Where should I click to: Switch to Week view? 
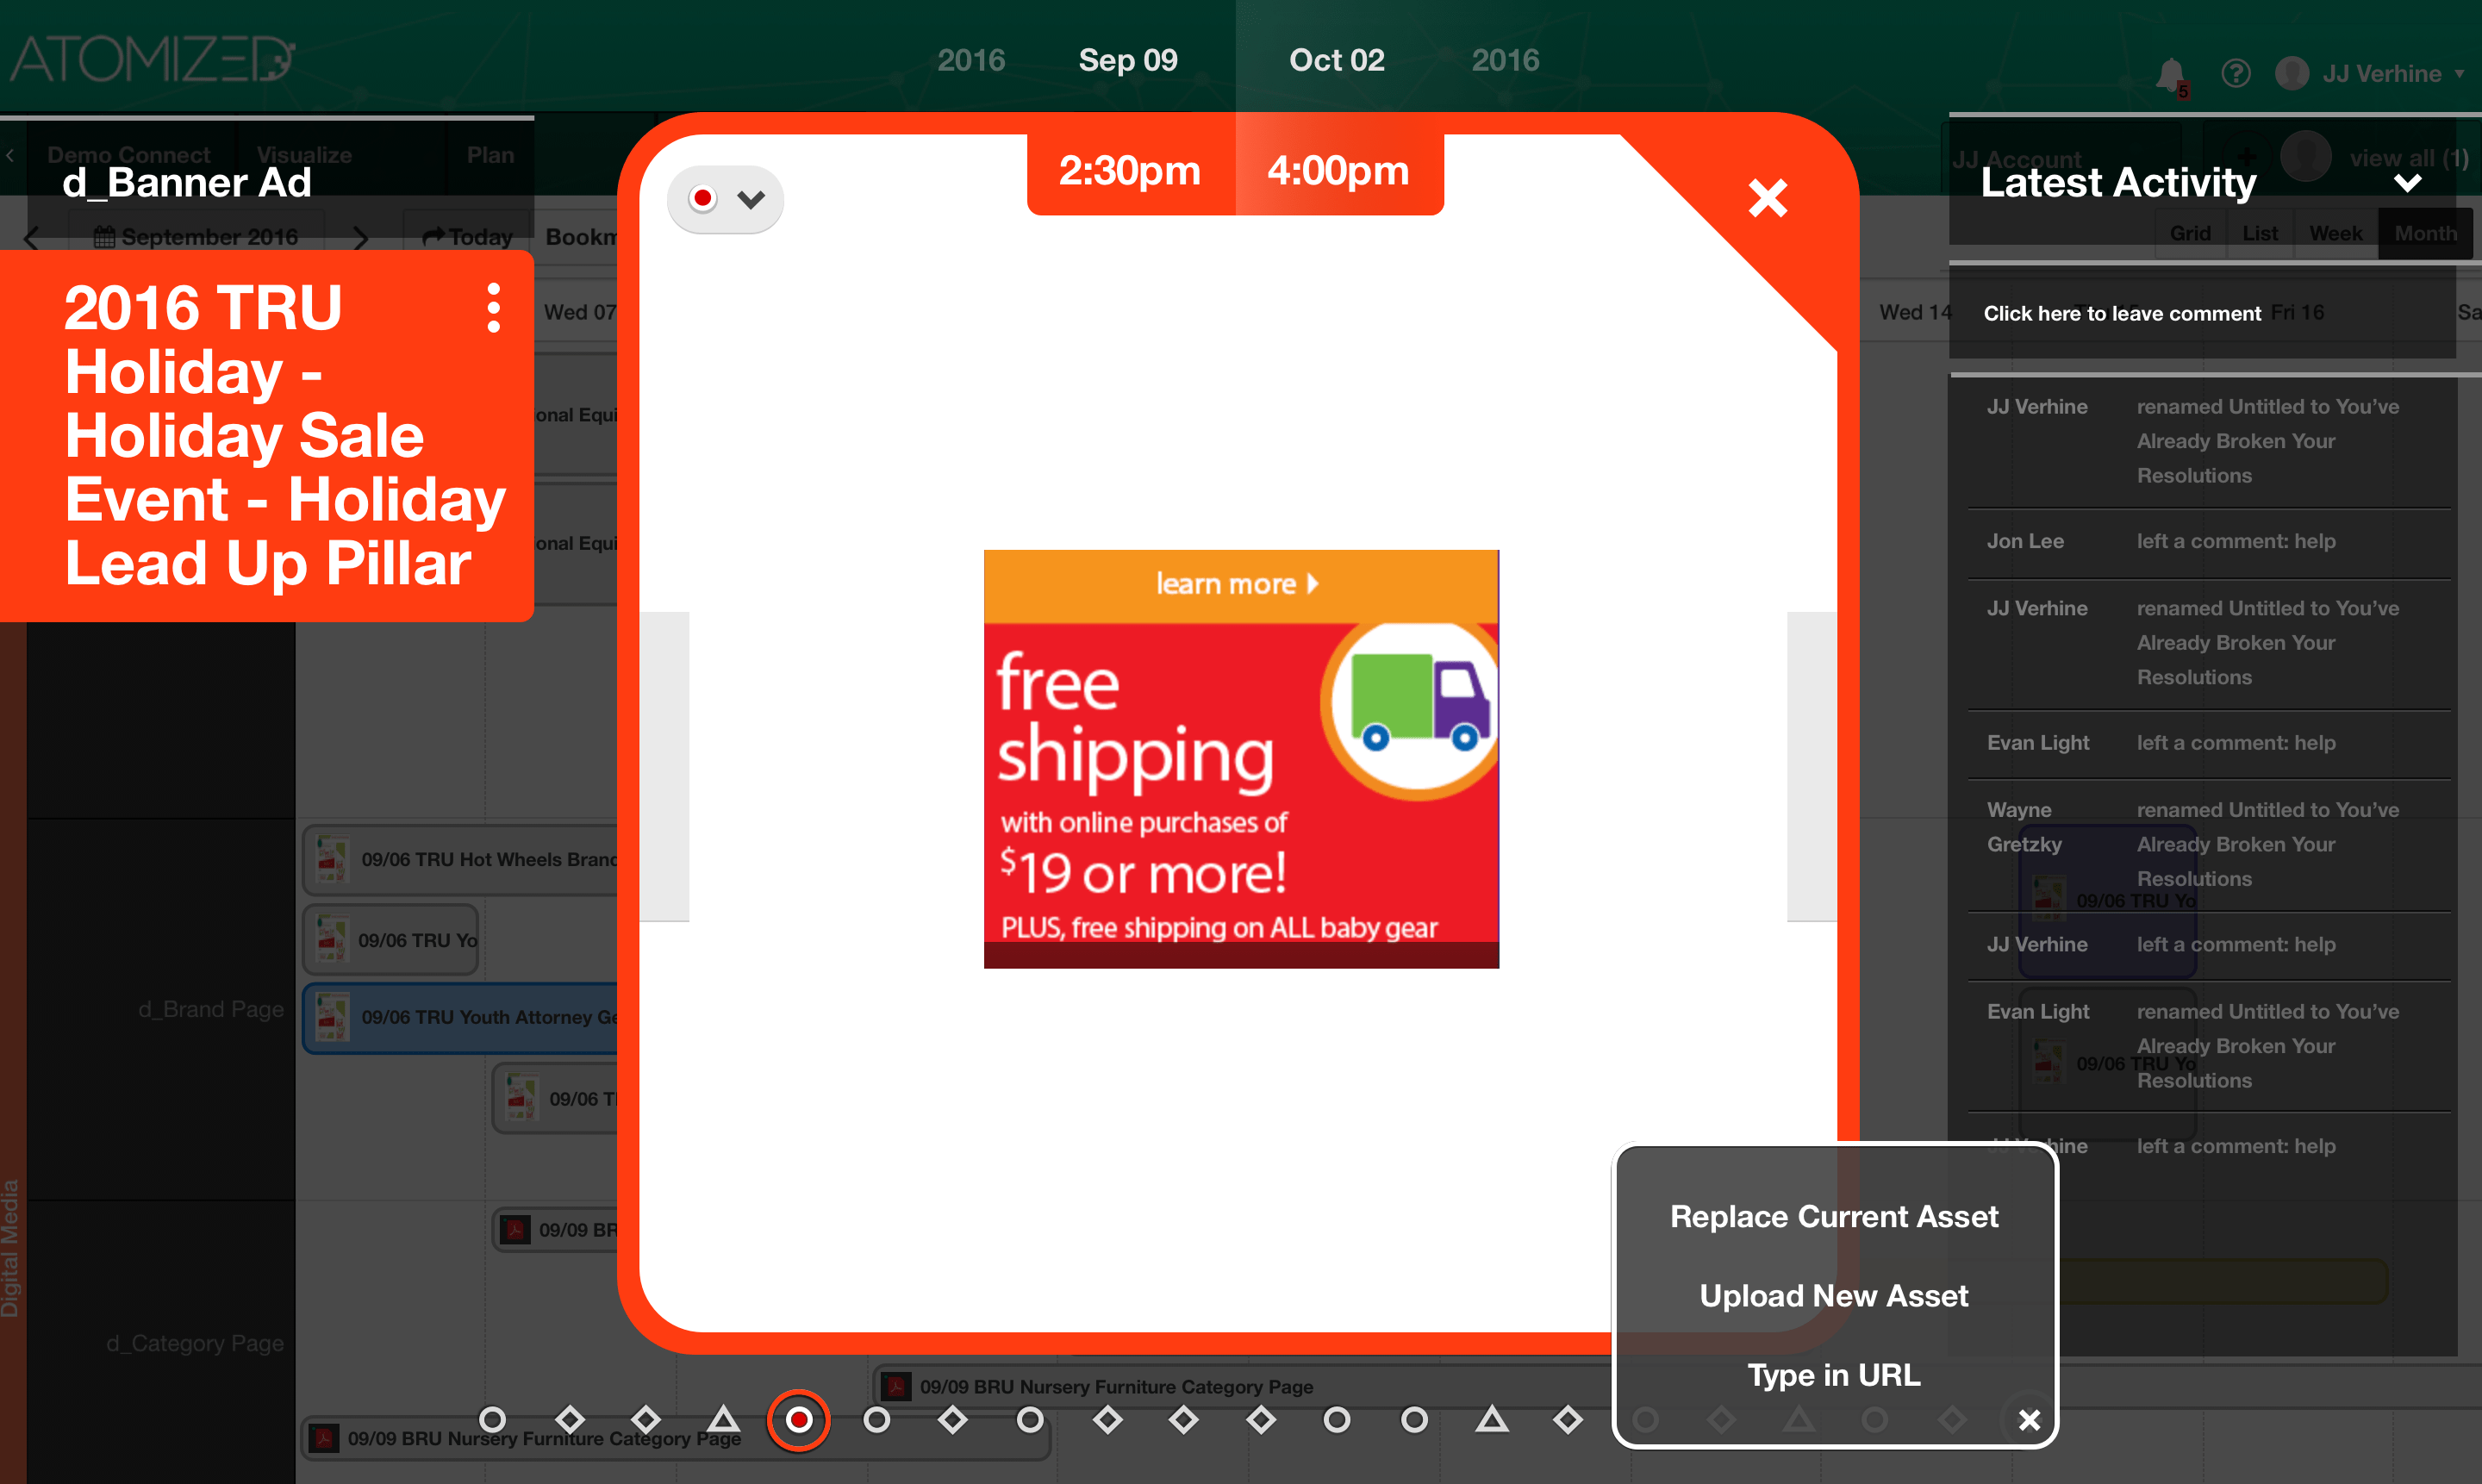point(2336,233)
